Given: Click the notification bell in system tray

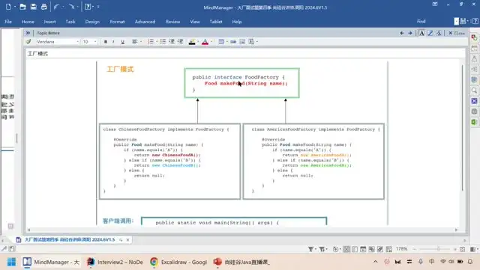Looking at the screenshot, I should 470,262.
